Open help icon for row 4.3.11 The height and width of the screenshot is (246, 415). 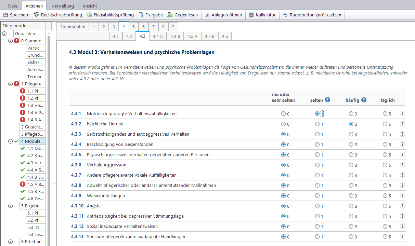(x=402, y=216)
